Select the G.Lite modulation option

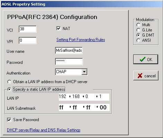tap(138, 30)
